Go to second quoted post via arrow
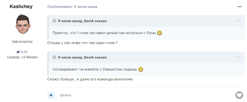The image size is (247, 102). pyautogui.click(x=239, y=58)
